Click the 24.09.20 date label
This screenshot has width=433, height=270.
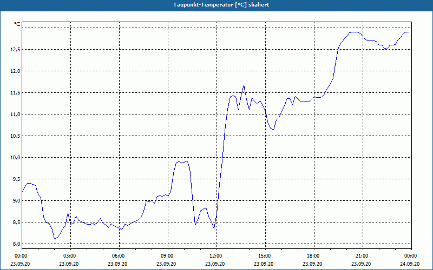pyautogui.click(x=410, y=264)
